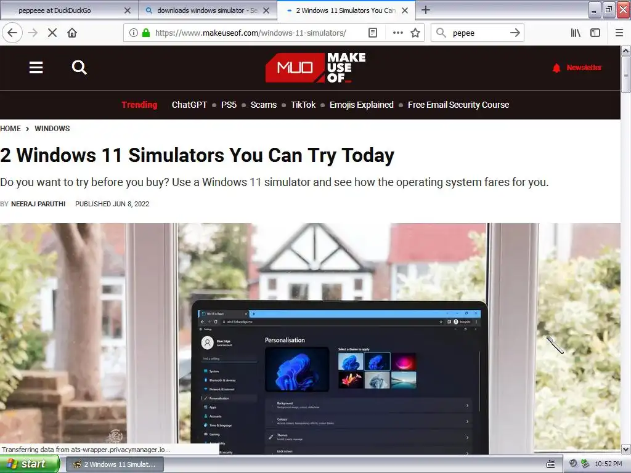Show site information icon in address bar
This screenshot has height=473, width=631.
click(134, 33)
